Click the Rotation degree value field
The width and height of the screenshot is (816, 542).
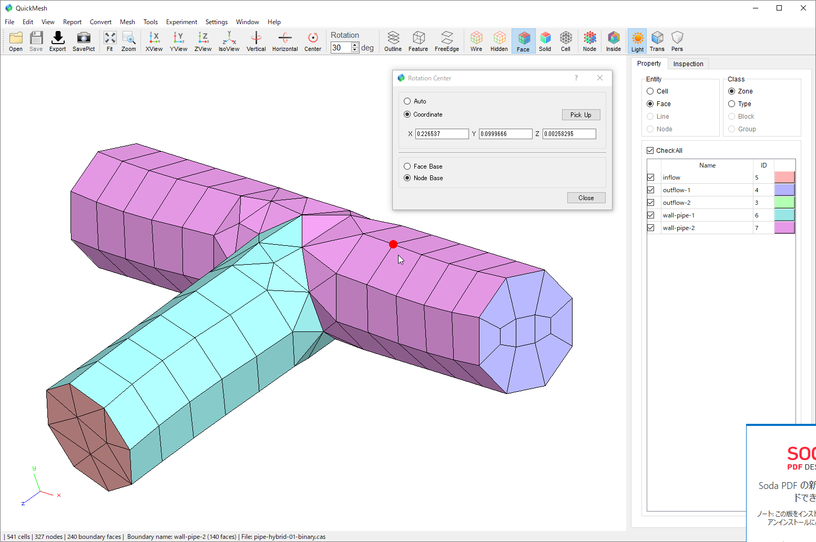[341, 48]
